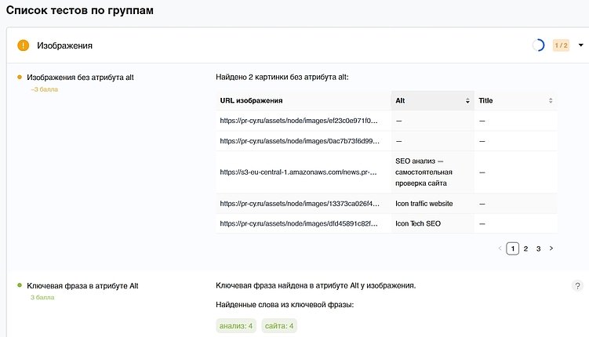Click the 'сайта: 4' keyword tag
Viewport: 589px width, 337px height.
click(x=279, y=326)
